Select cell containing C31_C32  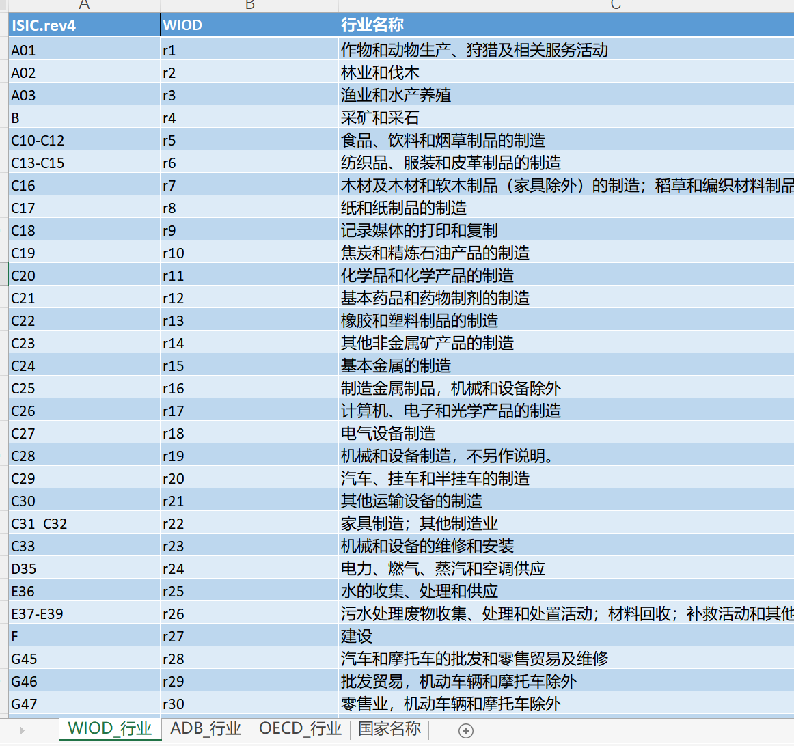(x=84, y=523)
